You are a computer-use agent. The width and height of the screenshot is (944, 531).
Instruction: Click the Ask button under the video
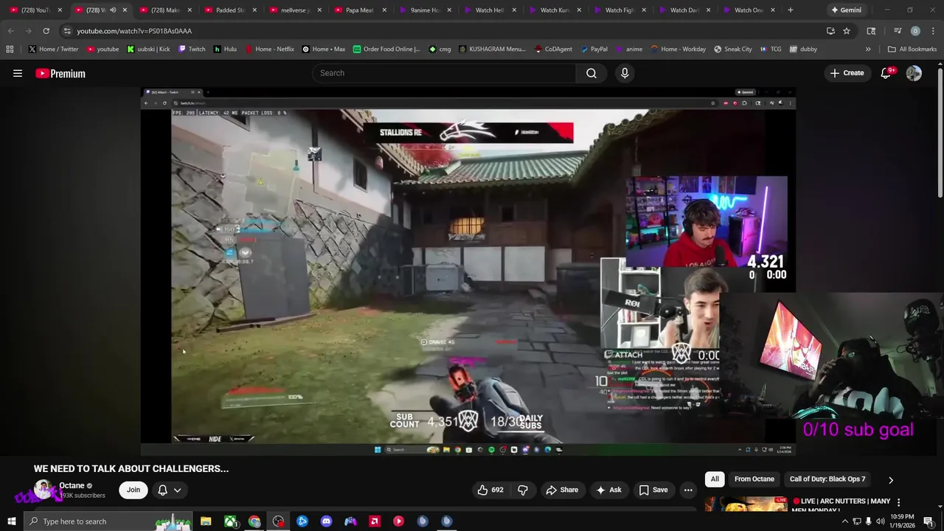609,490
